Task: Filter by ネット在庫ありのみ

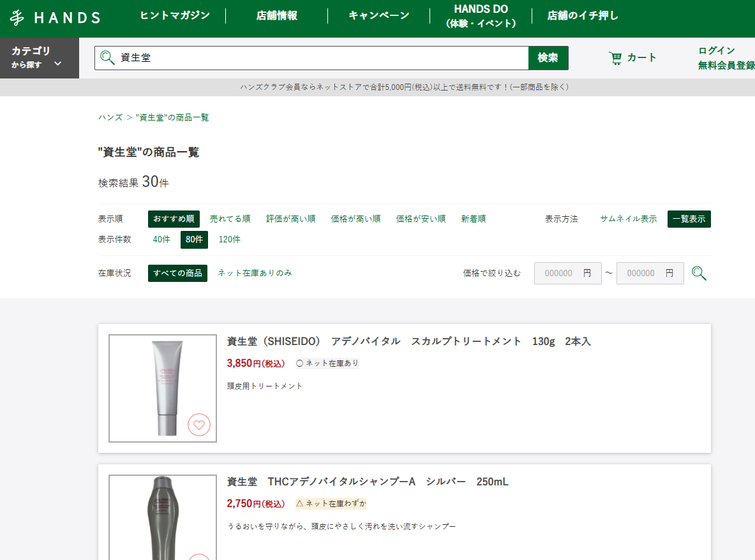Action: (x=255, y=273)
